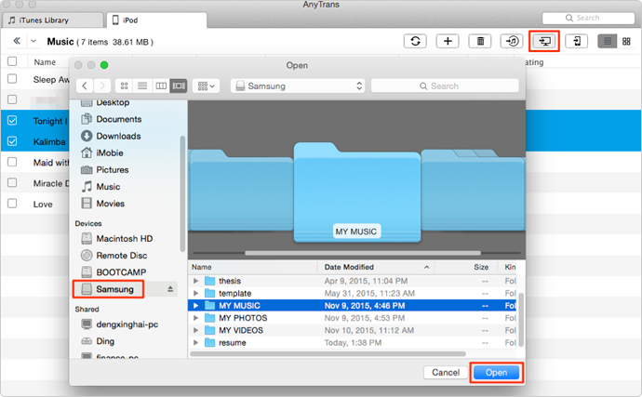This screenshot has width=642, height=397.
Task: Click the AnyTrans refresh button
Action: pyautogui.click(x=415, y=41)
